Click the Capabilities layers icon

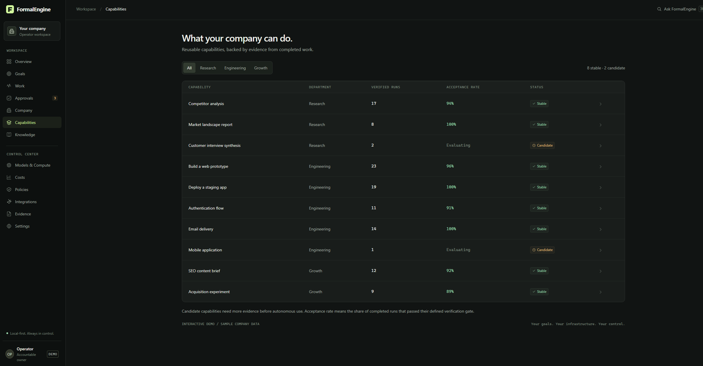[x=9, y=122]
